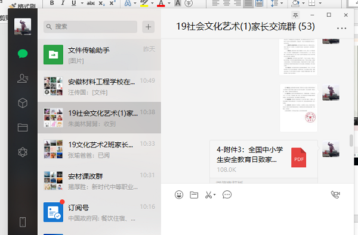Click the screenshot scissors icon

208,195
